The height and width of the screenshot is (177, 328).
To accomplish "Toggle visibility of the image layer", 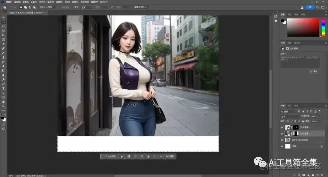I will point(282,140).
